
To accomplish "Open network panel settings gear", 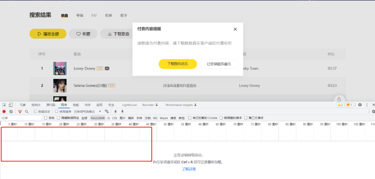I will (x=373, y=112).
